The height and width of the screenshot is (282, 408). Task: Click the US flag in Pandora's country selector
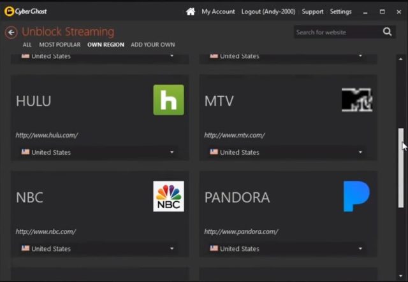point(214,248)
